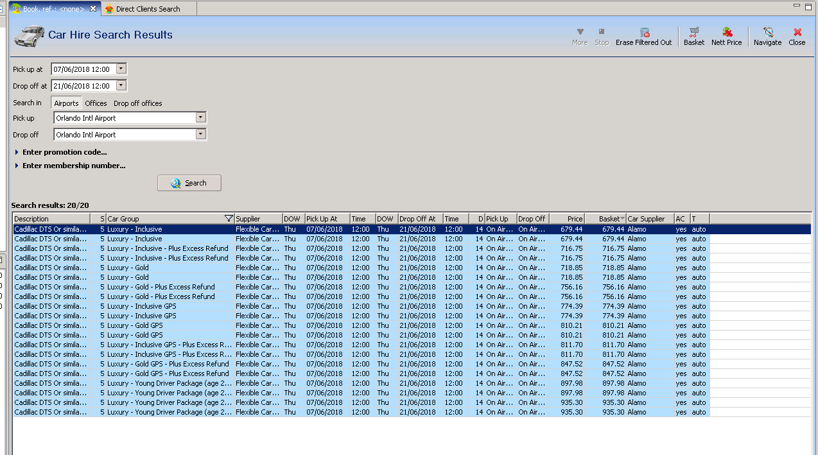Open the Drop off airport dropdown

coord(200,134)
